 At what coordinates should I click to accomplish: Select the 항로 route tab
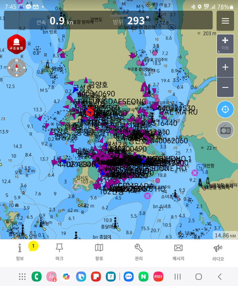pyautogui.click(x=99, y=252)
